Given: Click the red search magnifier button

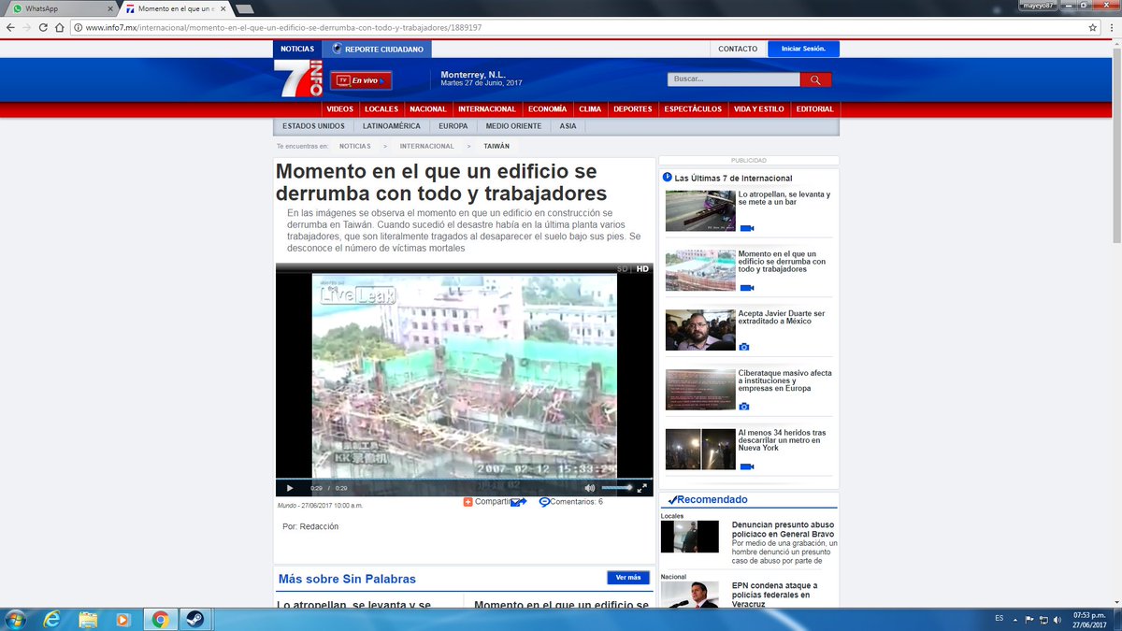Looking at the screenshot, I should pos(815,80).
